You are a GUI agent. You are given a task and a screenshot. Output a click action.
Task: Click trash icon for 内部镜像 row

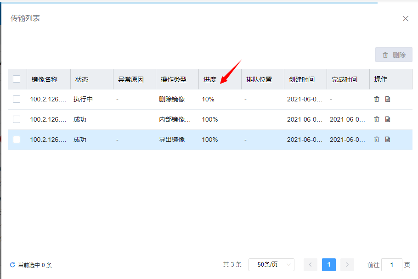[377, 119]
